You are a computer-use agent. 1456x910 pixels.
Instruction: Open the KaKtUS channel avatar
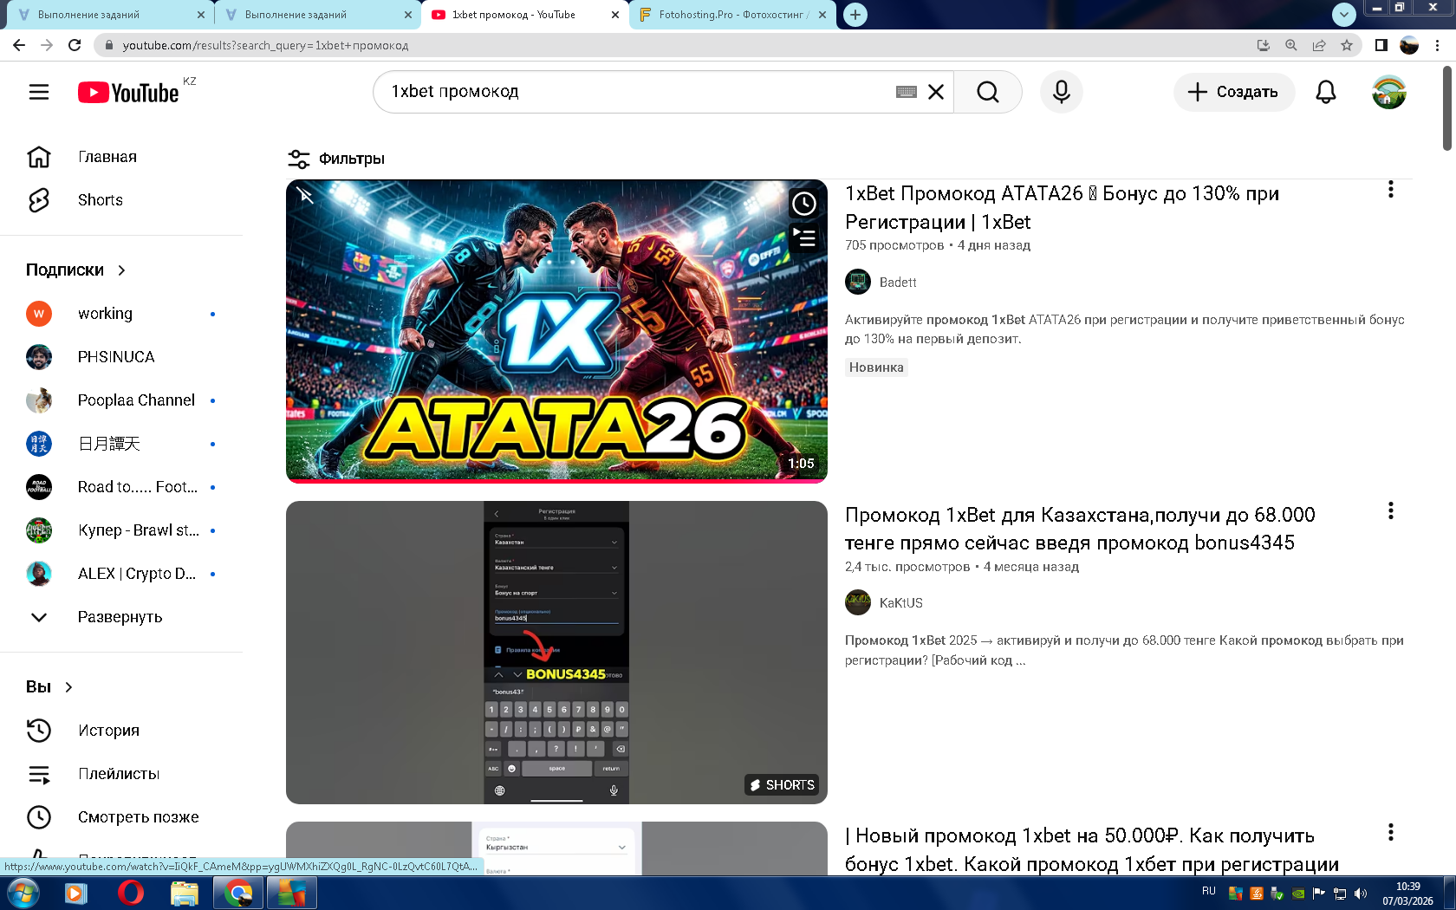coord(858,602)
